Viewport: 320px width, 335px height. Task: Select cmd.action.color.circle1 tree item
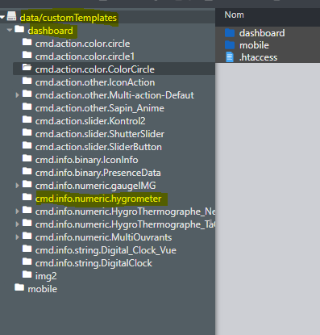(85, 57)
